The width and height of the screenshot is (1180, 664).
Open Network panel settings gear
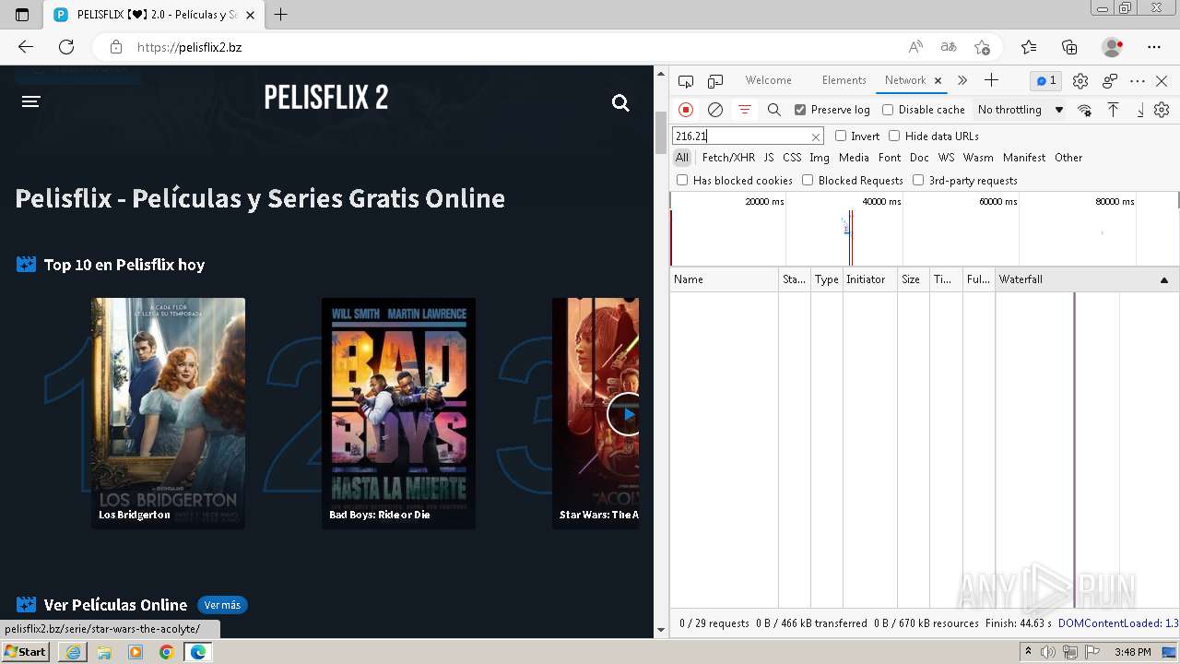pos(1162,110)
